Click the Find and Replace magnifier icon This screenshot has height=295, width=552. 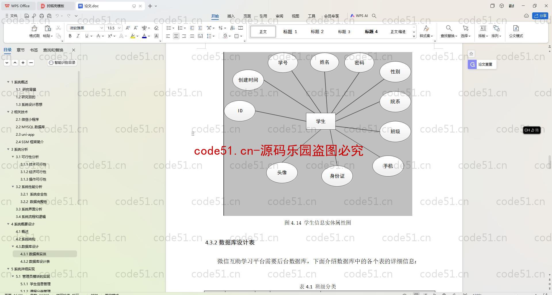tap(448, 28)
